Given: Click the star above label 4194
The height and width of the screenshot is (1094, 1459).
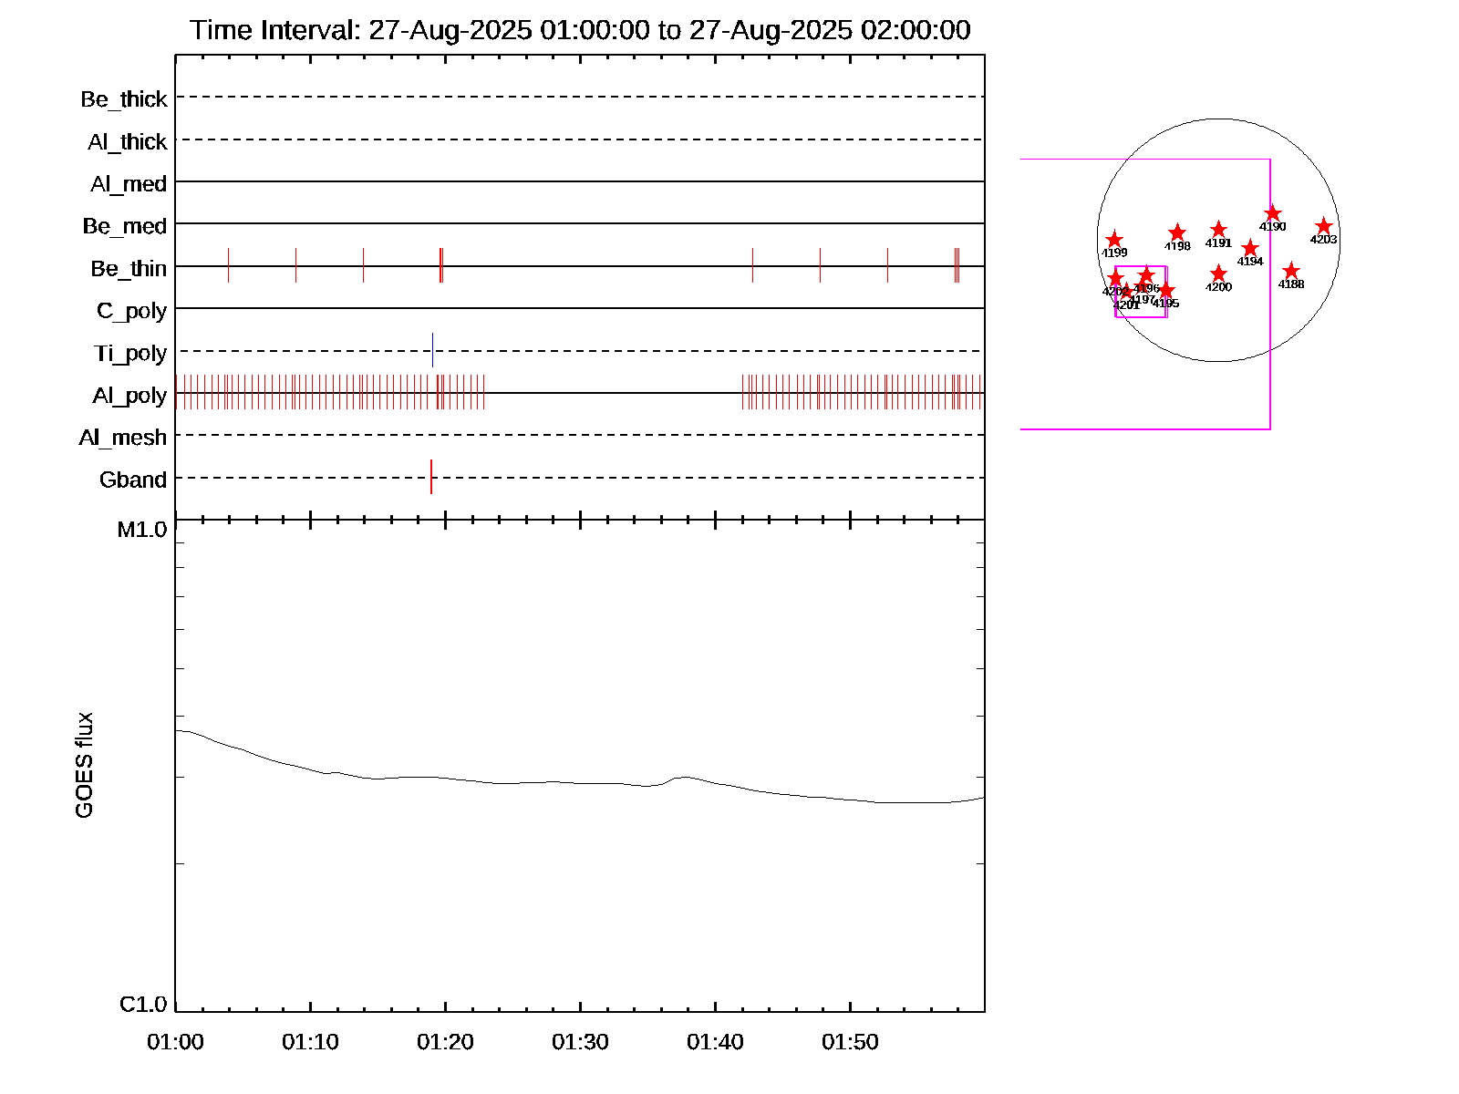Looking at the screenshot, I should click(1250, 249).
